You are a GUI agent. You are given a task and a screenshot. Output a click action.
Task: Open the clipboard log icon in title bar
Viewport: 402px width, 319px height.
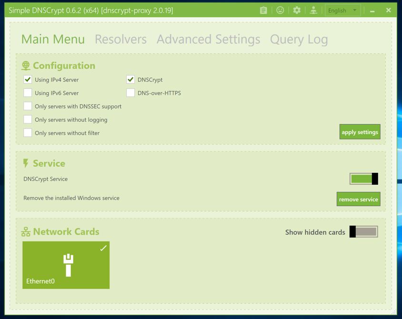pyautogui.click(x=263, y=10)
